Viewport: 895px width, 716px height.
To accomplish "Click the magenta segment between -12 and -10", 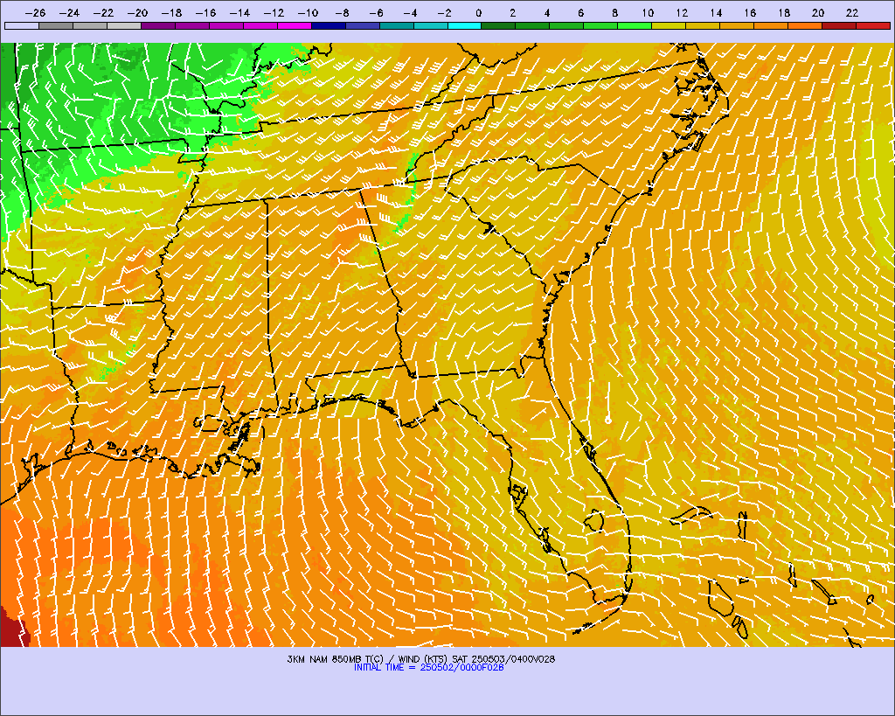I will (295, 25).
